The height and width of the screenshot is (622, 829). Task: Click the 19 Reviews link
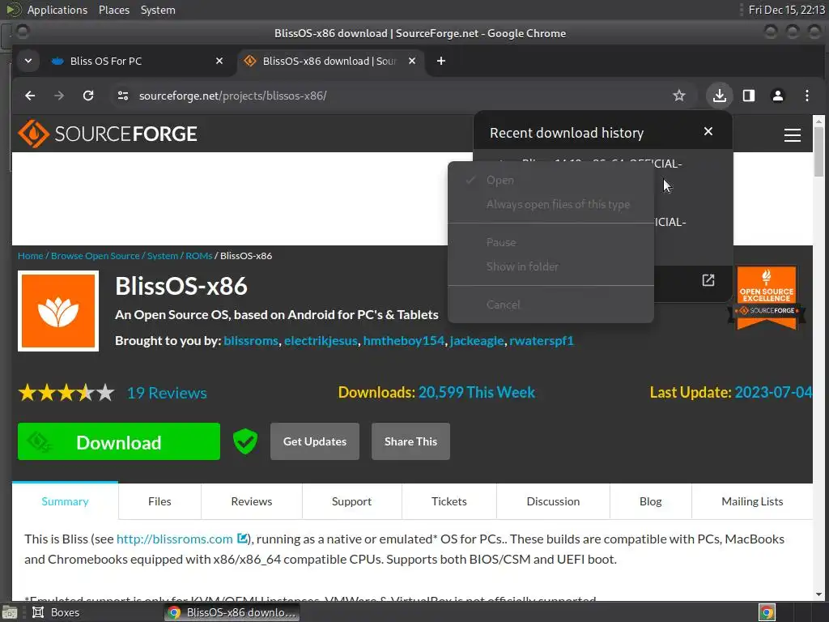[x=167, y=393]
